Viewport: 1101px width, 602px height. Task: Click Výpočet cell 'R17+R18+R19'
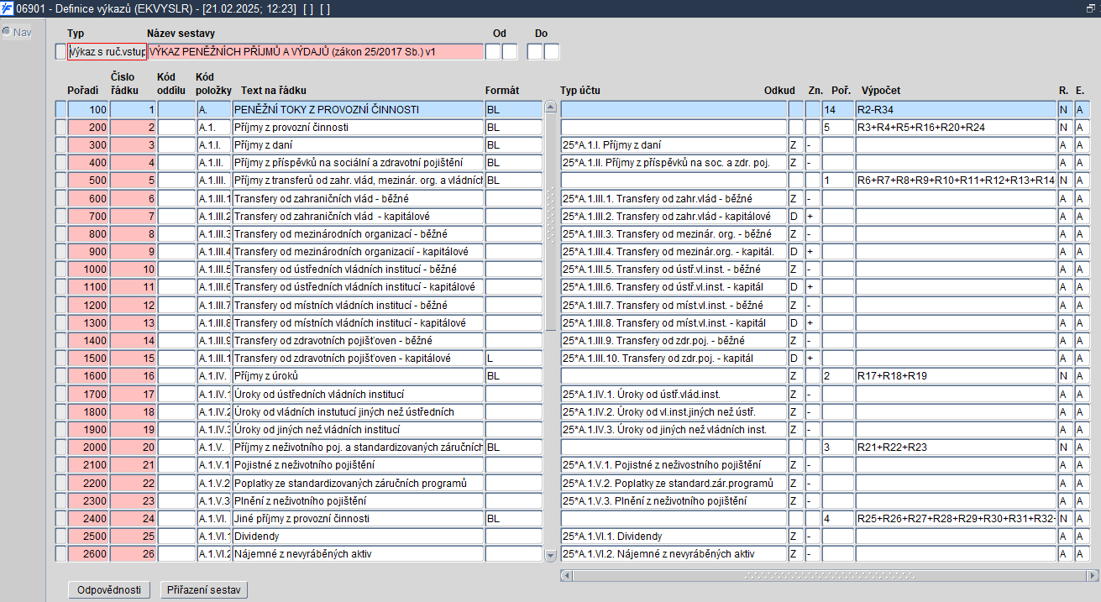[956, 376]
